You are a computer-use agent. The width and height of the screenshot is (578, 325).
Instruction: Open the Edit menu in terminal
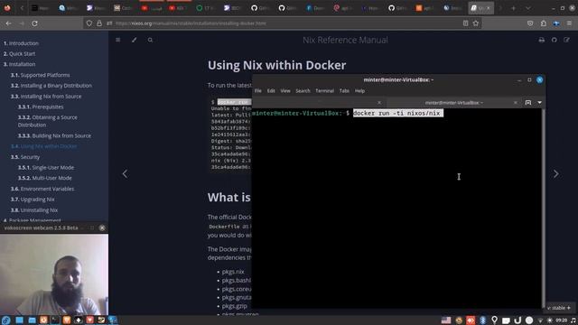coord(271,90)
